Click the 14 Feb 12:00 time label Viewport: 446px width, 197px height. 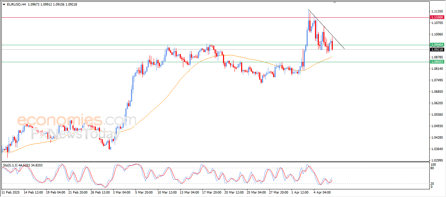(33, 192)
